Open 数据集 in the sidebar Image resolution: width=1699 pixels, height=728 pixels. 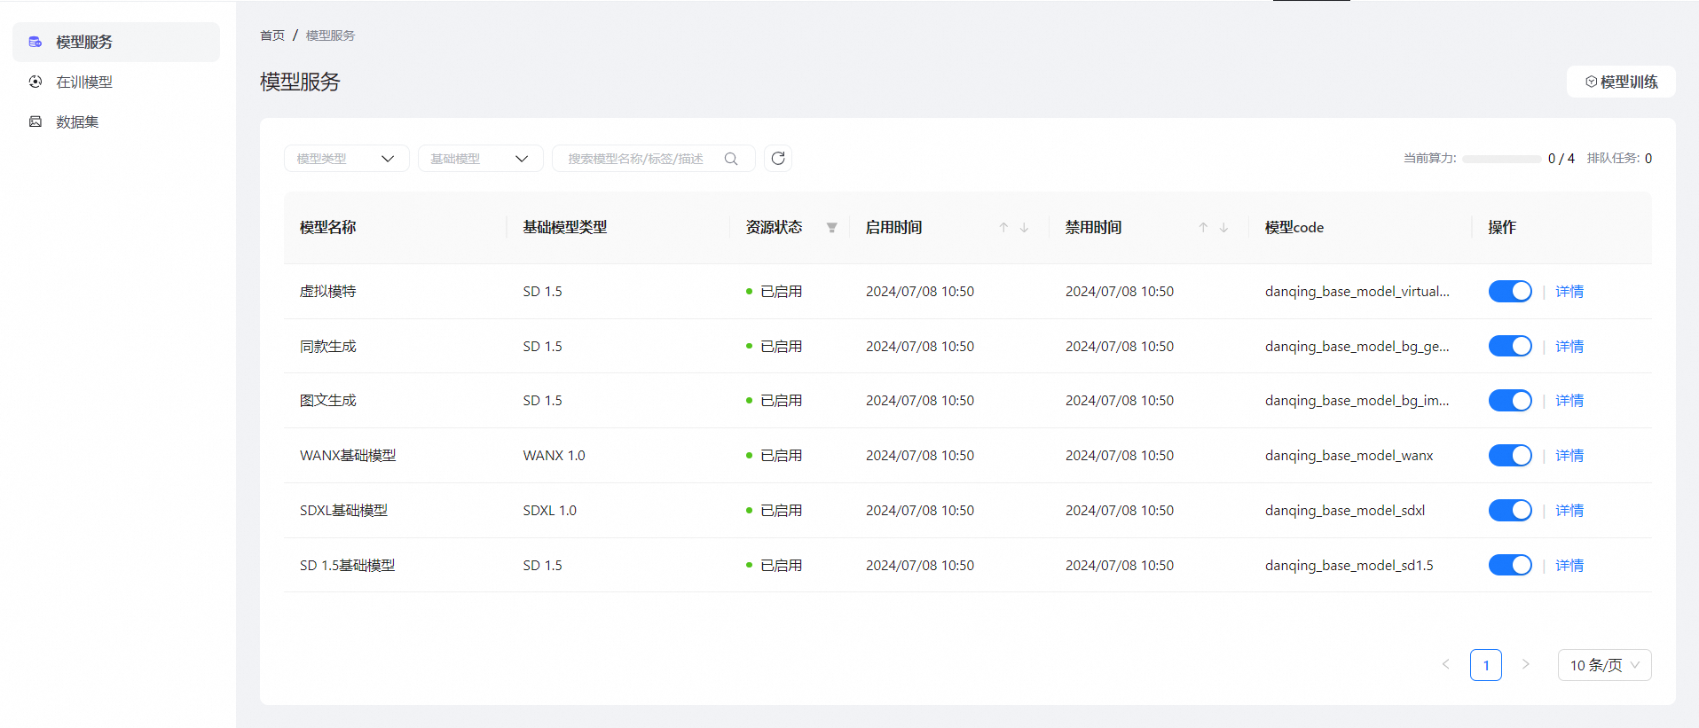tap(116, 121)
